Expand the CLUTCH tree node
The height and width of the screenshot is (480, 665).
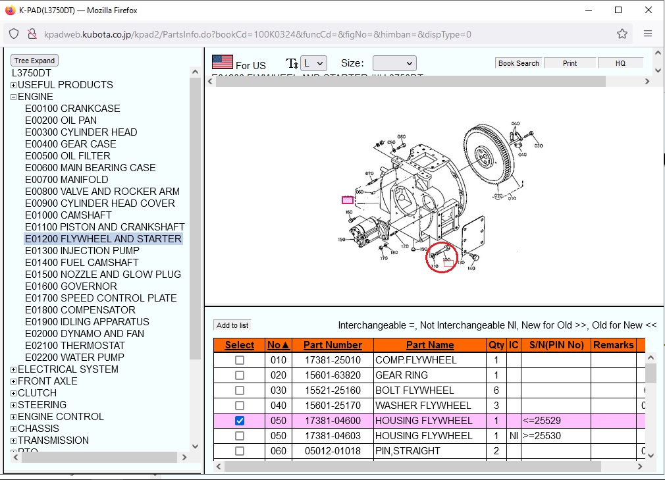pyautogui.click(x=14, y=394)
